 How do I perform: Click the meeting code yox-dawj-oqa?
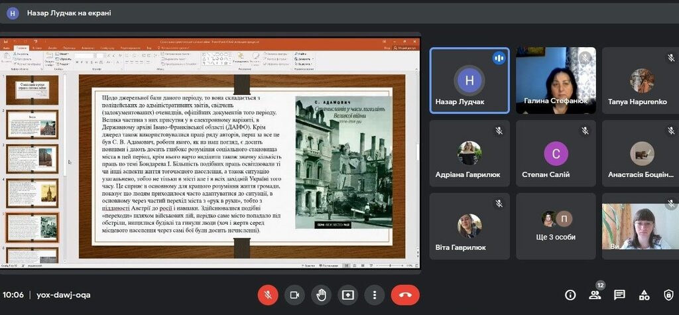pos(64,295)
